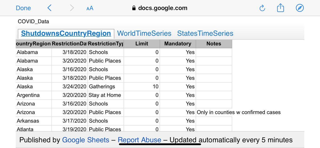Tap Done to close the browser
The width and height of the screenshot is (320, 148).
pyautogui.click(x=23, y=8)
